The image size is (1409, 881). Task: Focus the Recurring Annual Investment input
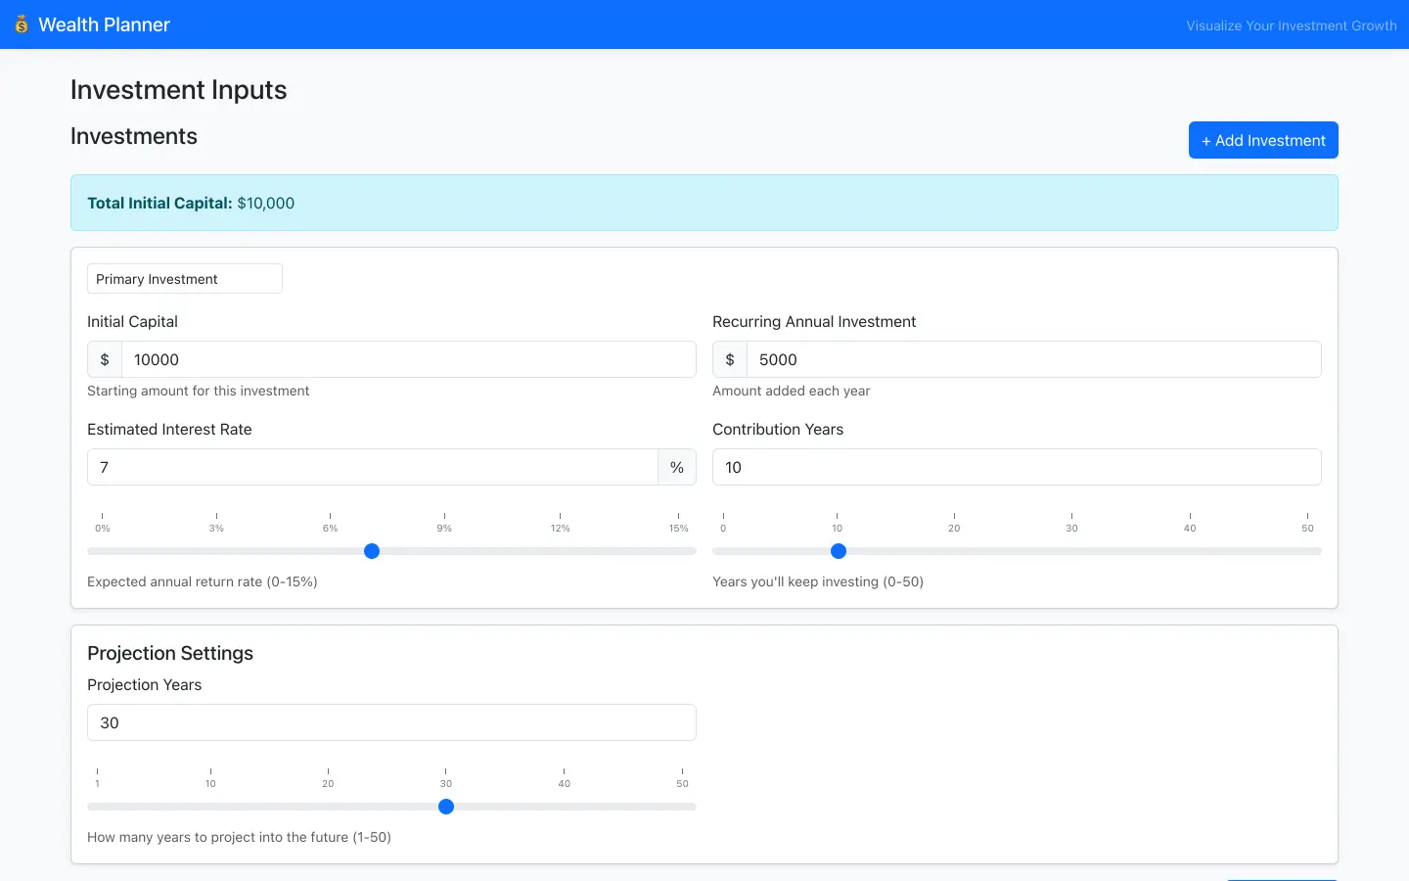[x=1034, y=359]
